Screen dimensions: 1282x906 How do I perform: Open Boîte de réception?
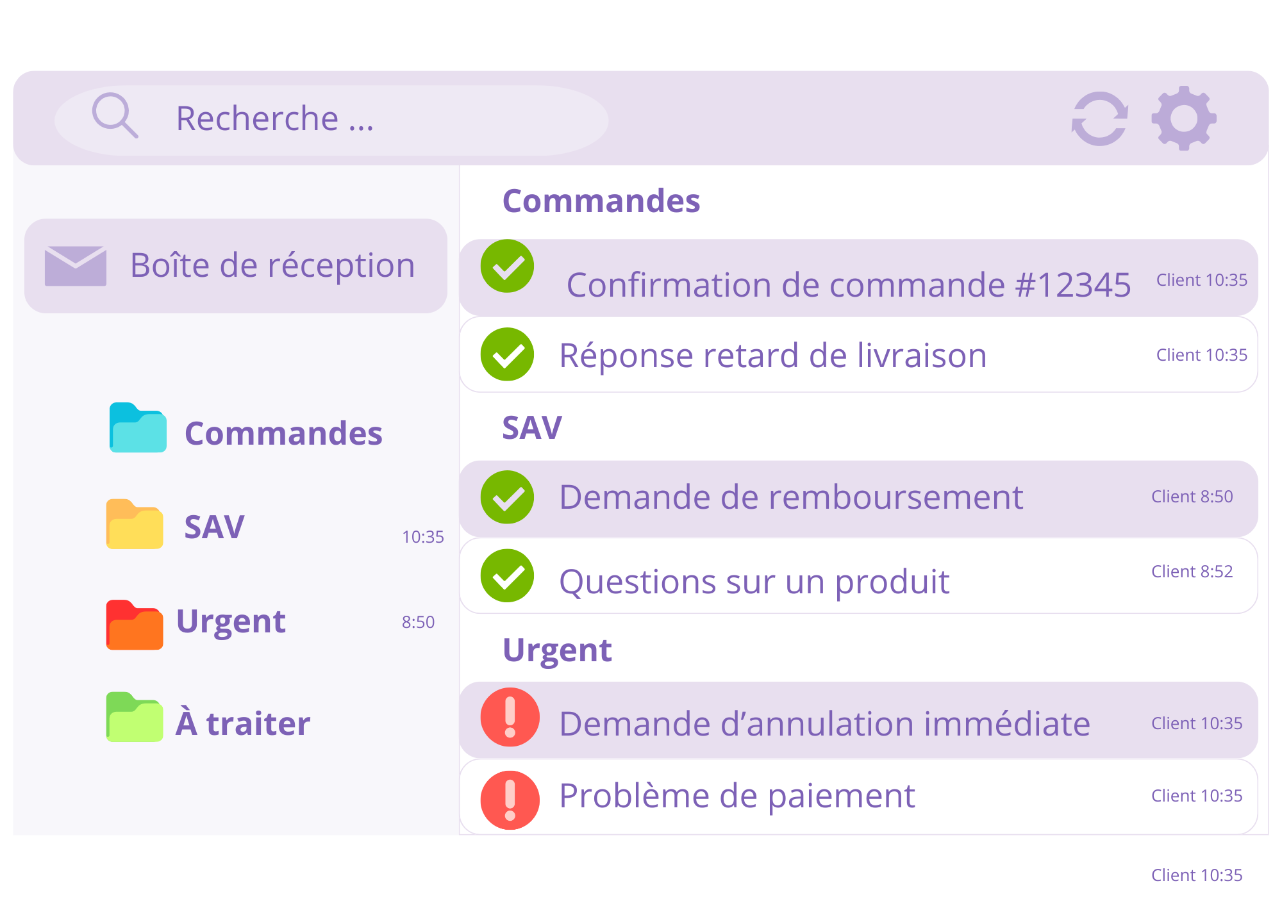click(272, 265)
